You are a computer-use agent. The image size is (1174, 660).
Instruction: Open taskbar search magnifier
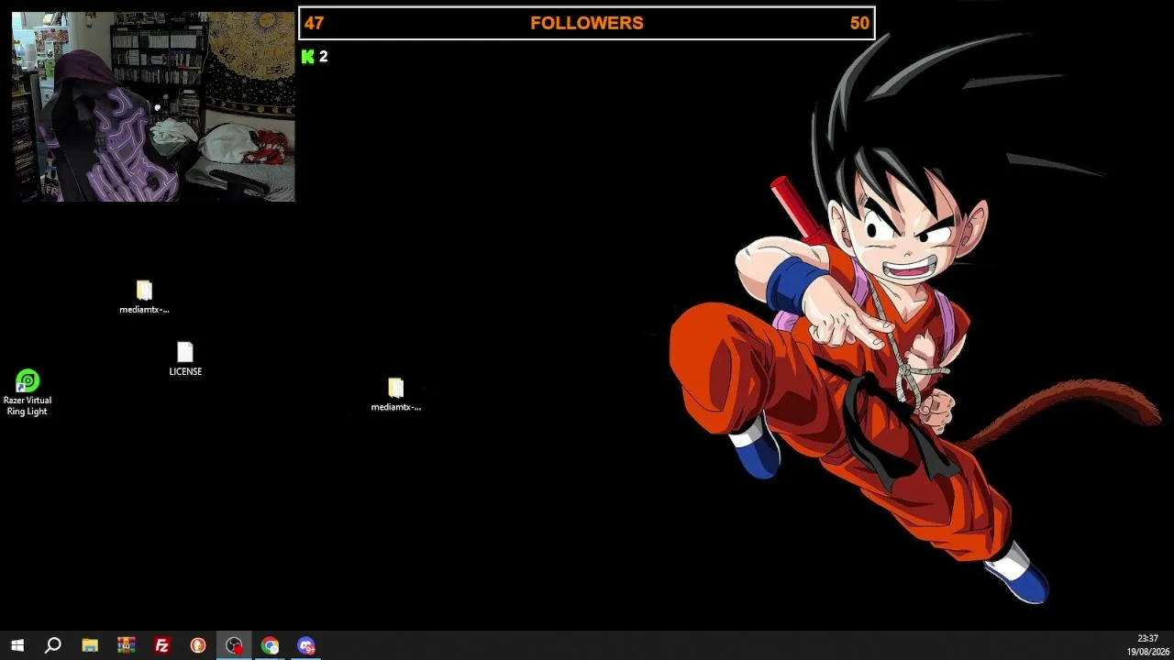[53, 645]
